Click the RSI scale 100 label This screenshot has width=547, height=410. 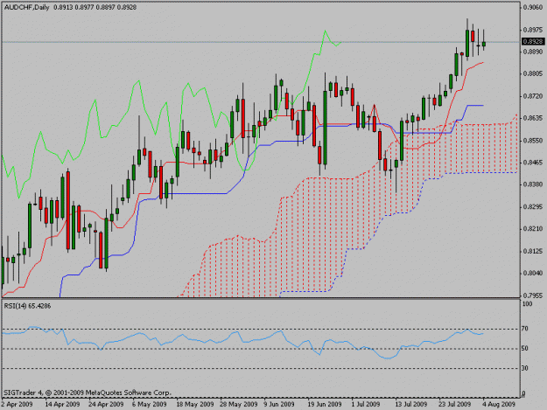pos(527,304)
